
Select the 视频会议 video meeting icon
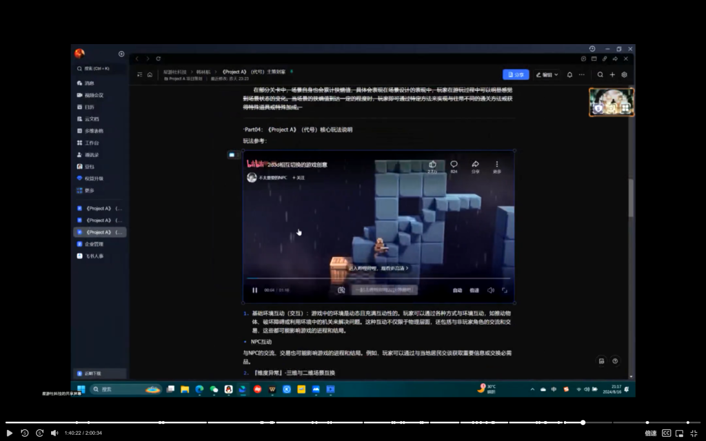79,95
